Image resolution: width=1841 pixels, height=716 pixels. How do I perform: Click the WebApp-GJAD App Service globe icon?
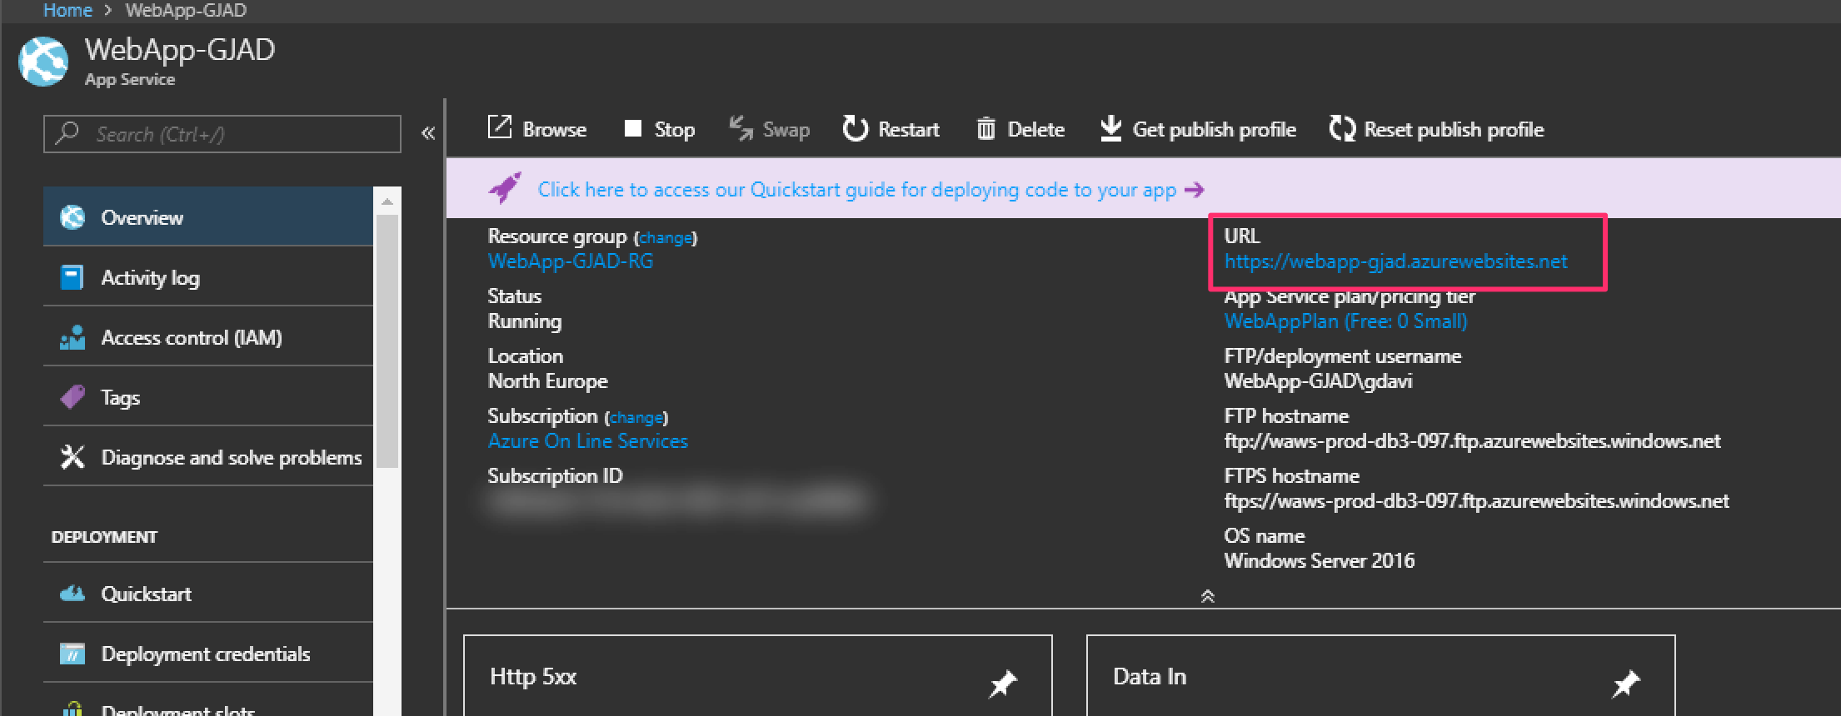(43, 62)
